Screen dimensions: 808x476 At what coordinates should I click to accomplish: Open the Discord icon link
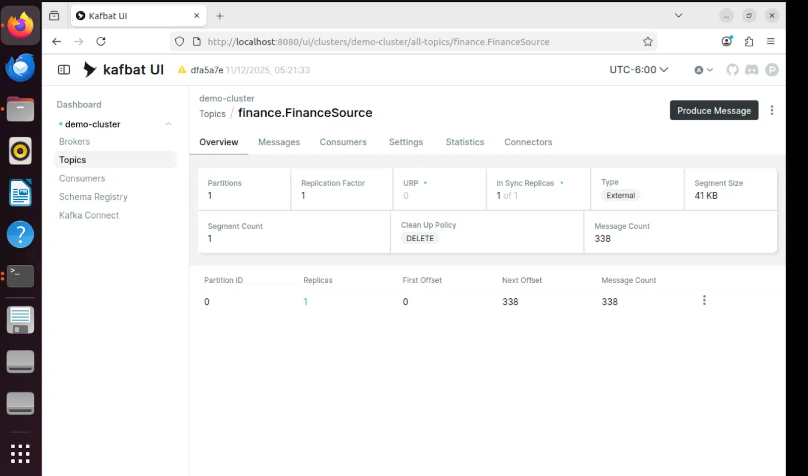[751, 70]
